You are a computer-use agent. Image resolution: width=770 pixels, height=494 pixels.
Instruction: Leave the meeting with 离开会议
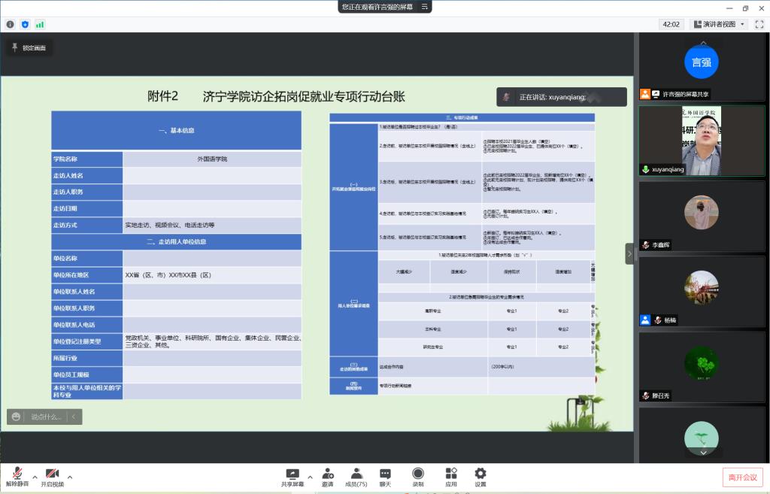743,477
